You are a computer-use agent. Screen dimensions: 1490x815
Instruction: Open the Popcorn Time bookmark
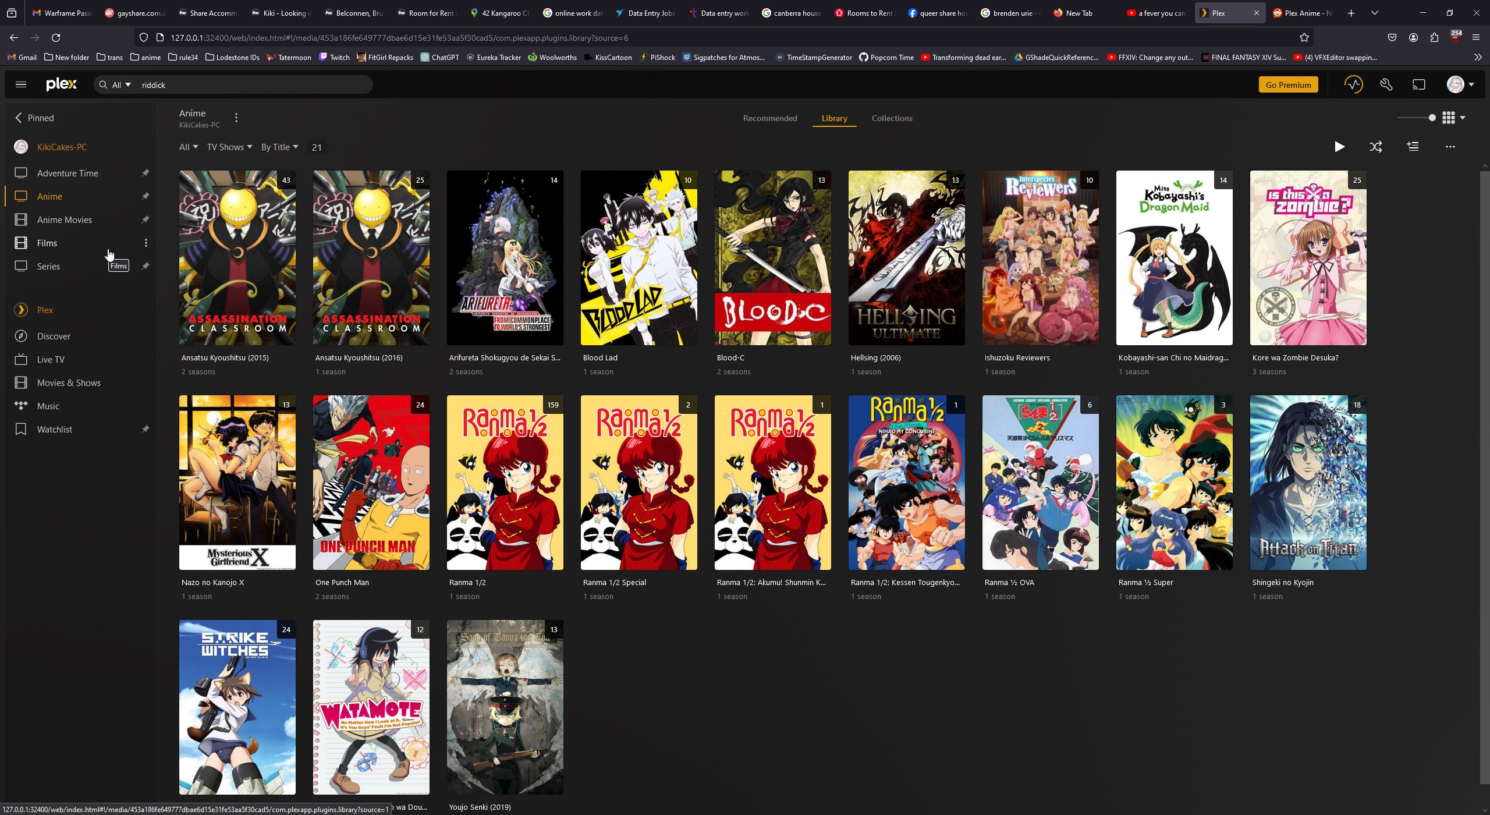tap(886, 57)
